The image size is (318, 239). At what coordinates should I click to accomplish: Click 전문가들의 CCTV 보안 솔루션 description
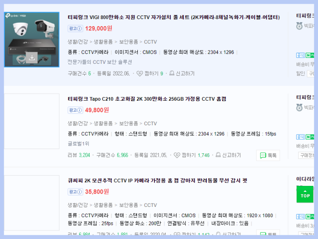(100, 62)
